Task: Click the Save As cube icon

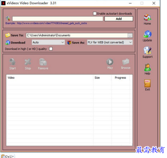Action: pos(69,42)
